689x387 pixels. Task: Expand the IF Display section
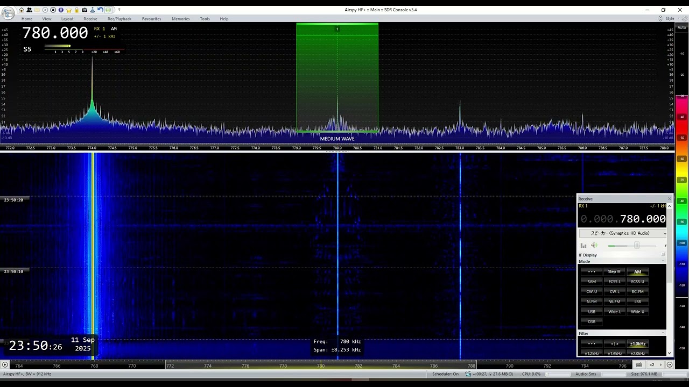coord(663,255)
